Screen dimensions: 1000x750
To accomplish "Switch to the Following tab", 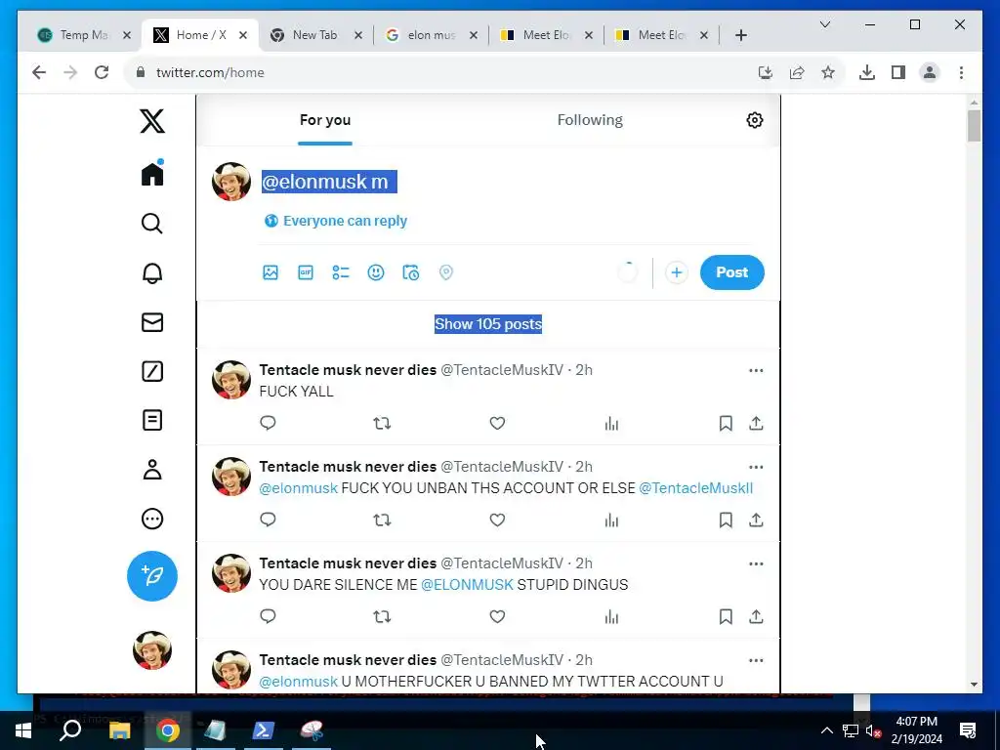I will (590, 120).
